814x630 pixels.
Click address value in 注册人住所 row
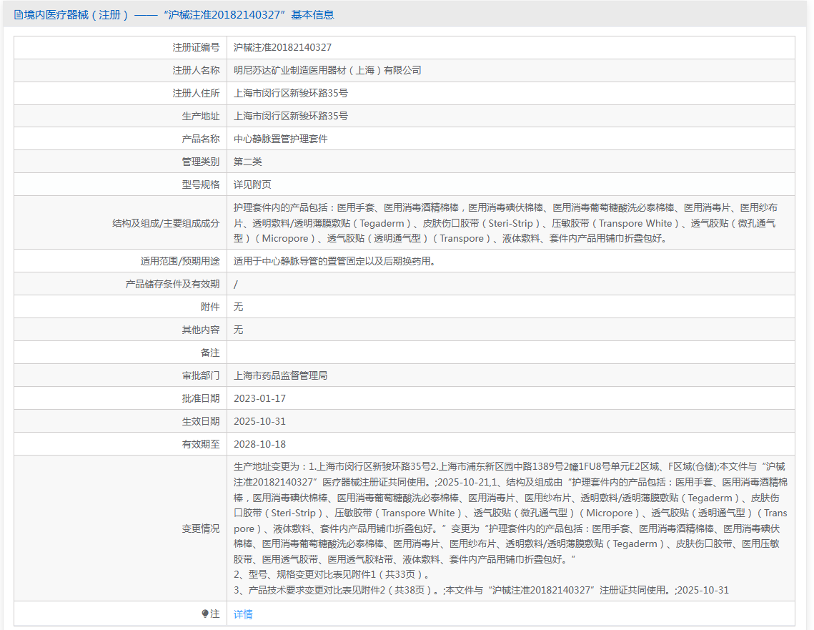(x=291, y=93)
